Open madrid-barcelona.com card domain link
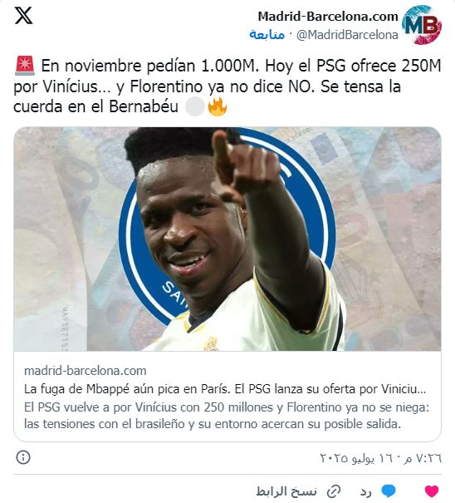The width and height of the screenshot is (455, 503). coord(86,371)
